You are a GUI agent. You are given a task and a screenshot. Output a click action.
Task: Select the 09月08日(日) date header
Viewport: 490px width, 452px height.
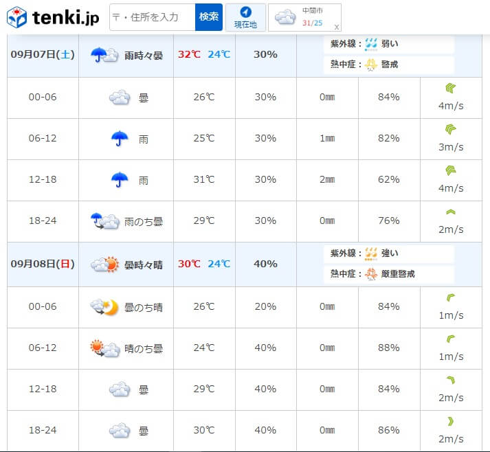pos(43,264)
